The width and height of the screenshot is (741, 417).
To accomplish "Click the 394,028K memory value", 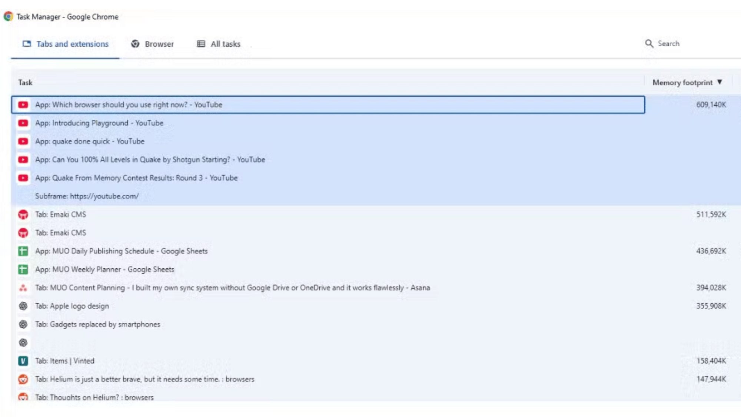I will coord(711,288).
